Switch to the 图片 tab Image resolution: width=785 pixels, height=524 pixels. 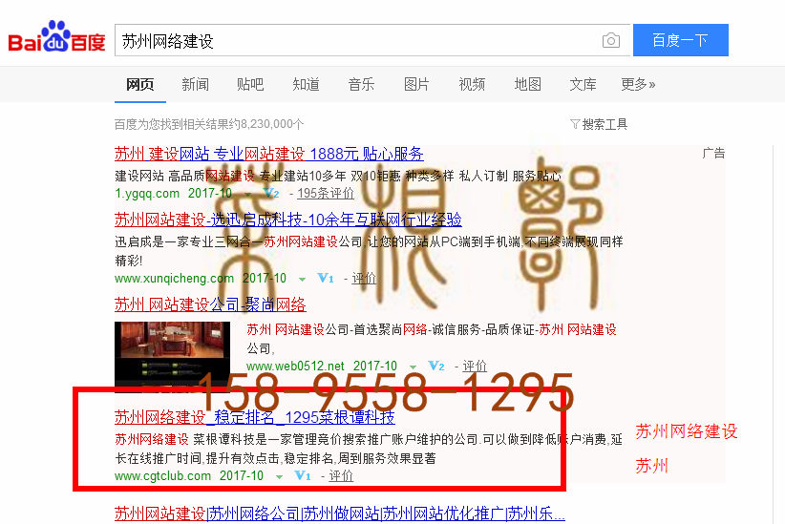[x=416, y=84]
